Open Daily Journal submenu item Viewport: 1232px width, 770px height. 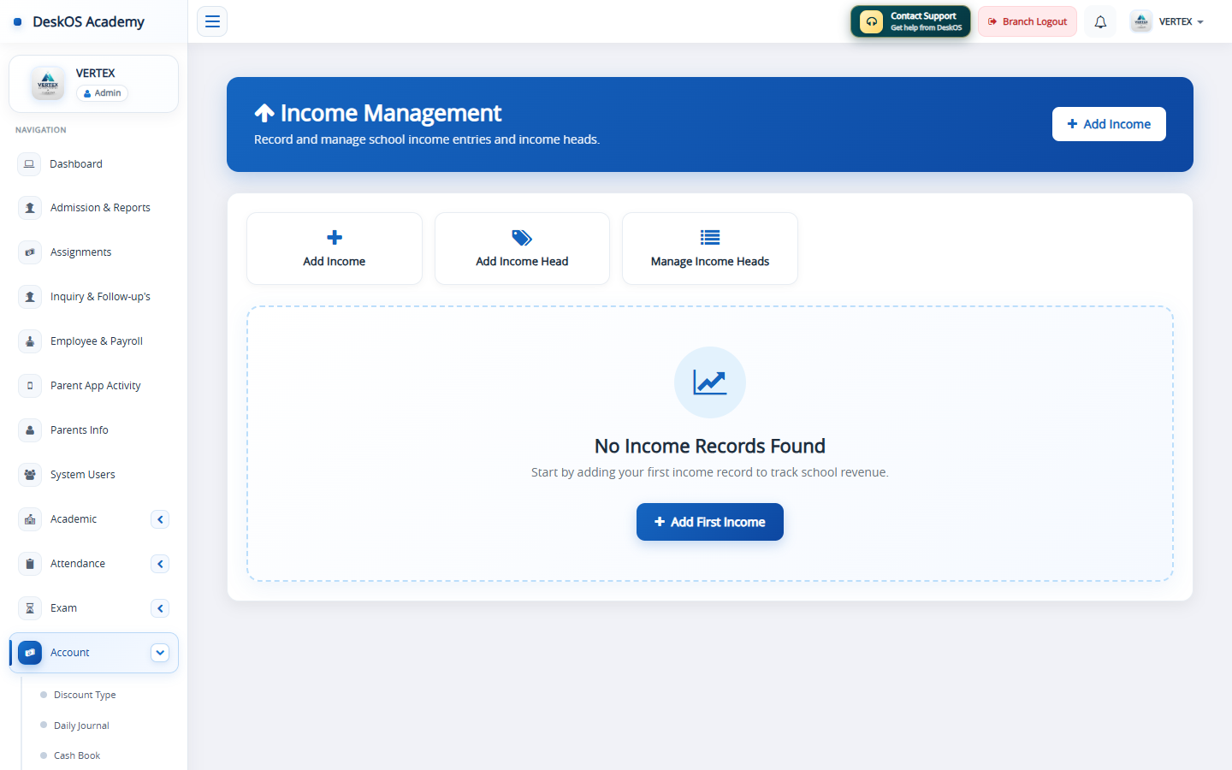[x=81, y=726]
